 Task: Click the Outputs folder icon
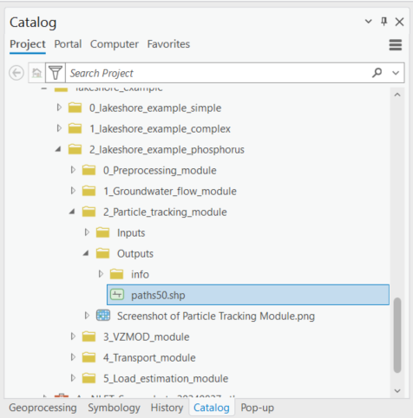click(x=102, y=253)
